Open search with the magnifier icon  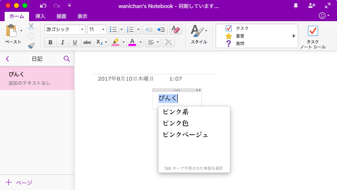click(x=67, y=59)
